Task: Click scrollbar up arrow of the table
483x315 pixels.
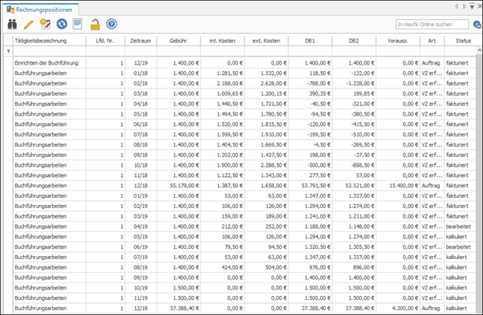Action: coord(479,50)
